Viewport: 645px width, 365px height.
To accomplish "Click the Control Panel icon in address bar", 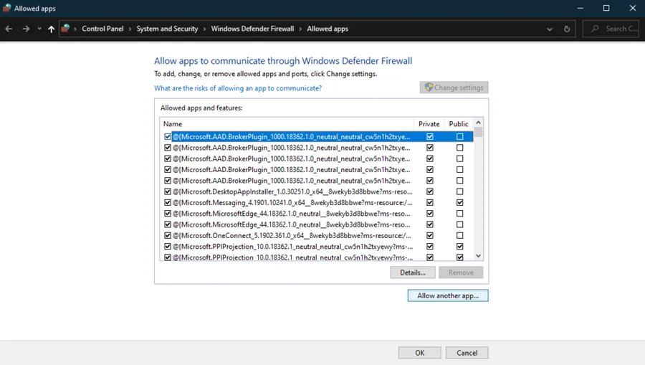I will click(x=65, y=29).
